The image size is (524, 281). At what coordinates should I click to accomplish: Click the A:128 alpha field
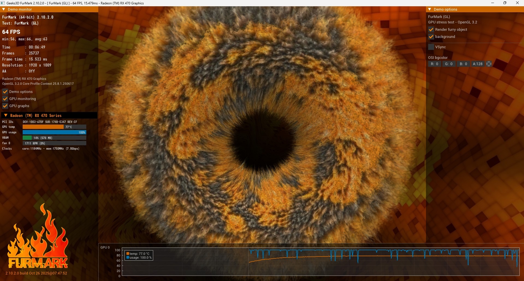click(478, 64)
